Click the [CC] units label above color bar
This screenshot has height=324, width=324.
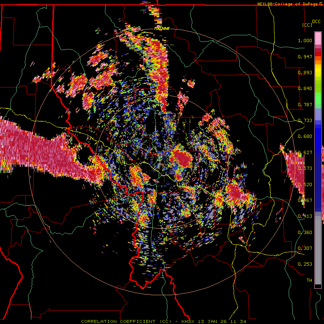click(307, 25)
